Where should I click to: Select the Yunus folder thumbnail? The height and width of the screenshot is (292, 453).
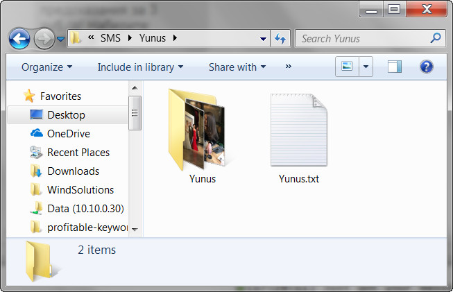click(196, 130)
